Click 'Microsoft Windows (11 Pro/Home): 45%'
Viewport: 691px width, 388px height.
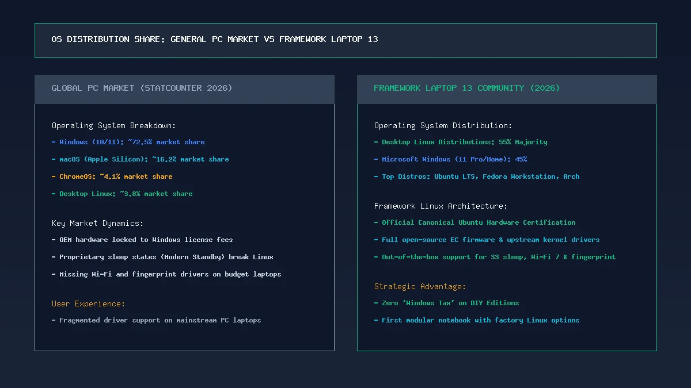click(450, 159)
